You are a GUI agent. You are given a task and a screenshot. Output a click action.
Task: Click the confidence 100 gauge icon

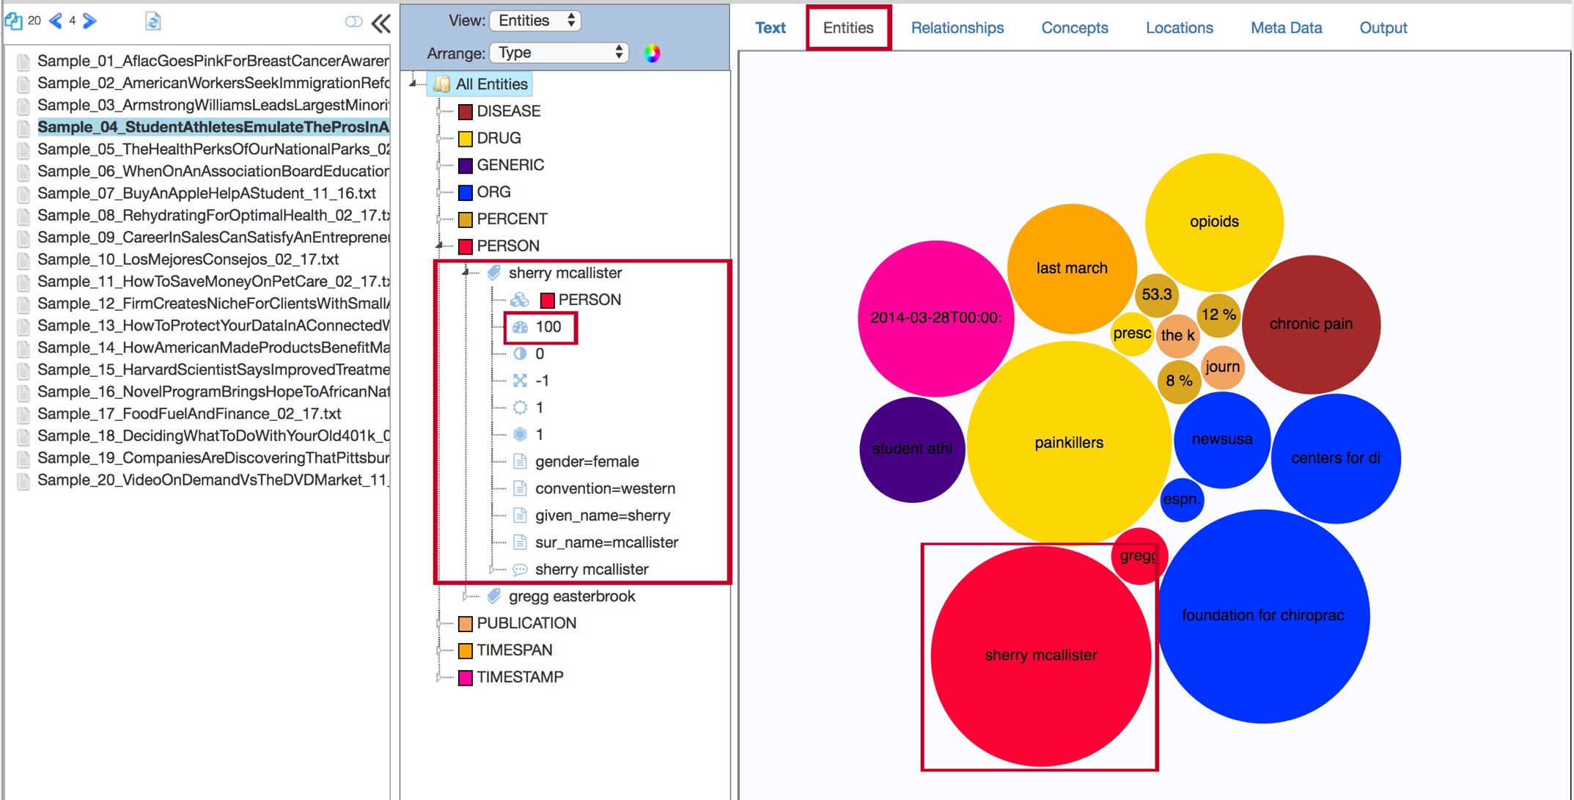pyautogui.click(x=520, y=327)
